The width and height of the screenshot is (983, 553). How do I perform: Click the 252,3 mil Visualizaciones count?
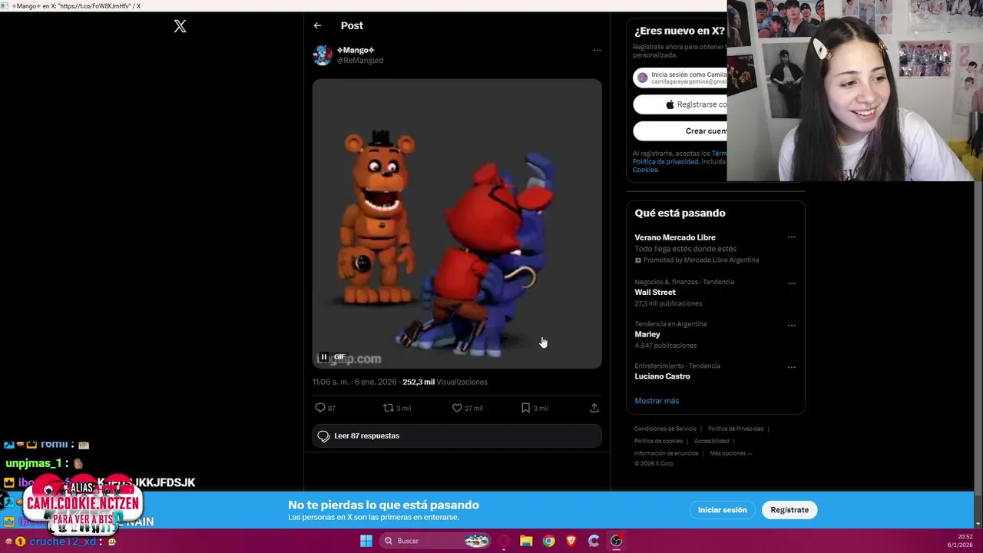[x=445, y=382]
